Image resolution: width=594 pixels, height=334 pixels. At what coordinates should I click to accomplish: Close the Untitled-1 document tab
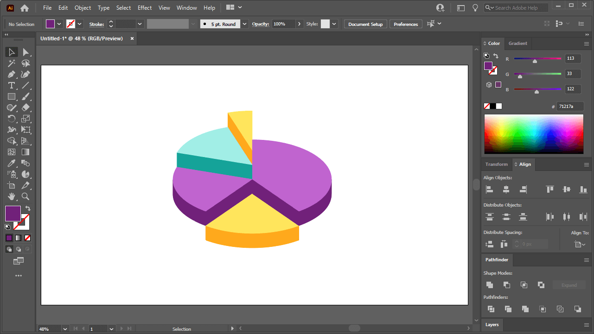132,38
